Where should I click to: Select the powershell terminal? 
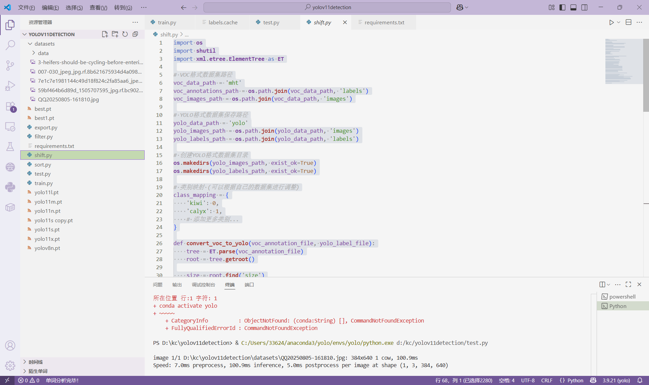[622, 297]
